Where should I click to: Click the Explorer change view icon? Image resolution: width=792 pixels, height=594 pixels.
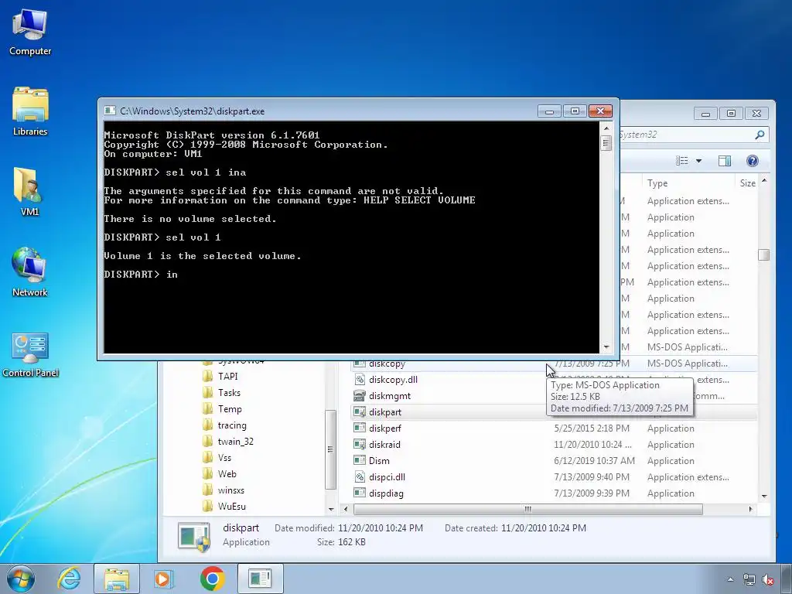pos(682,161)
